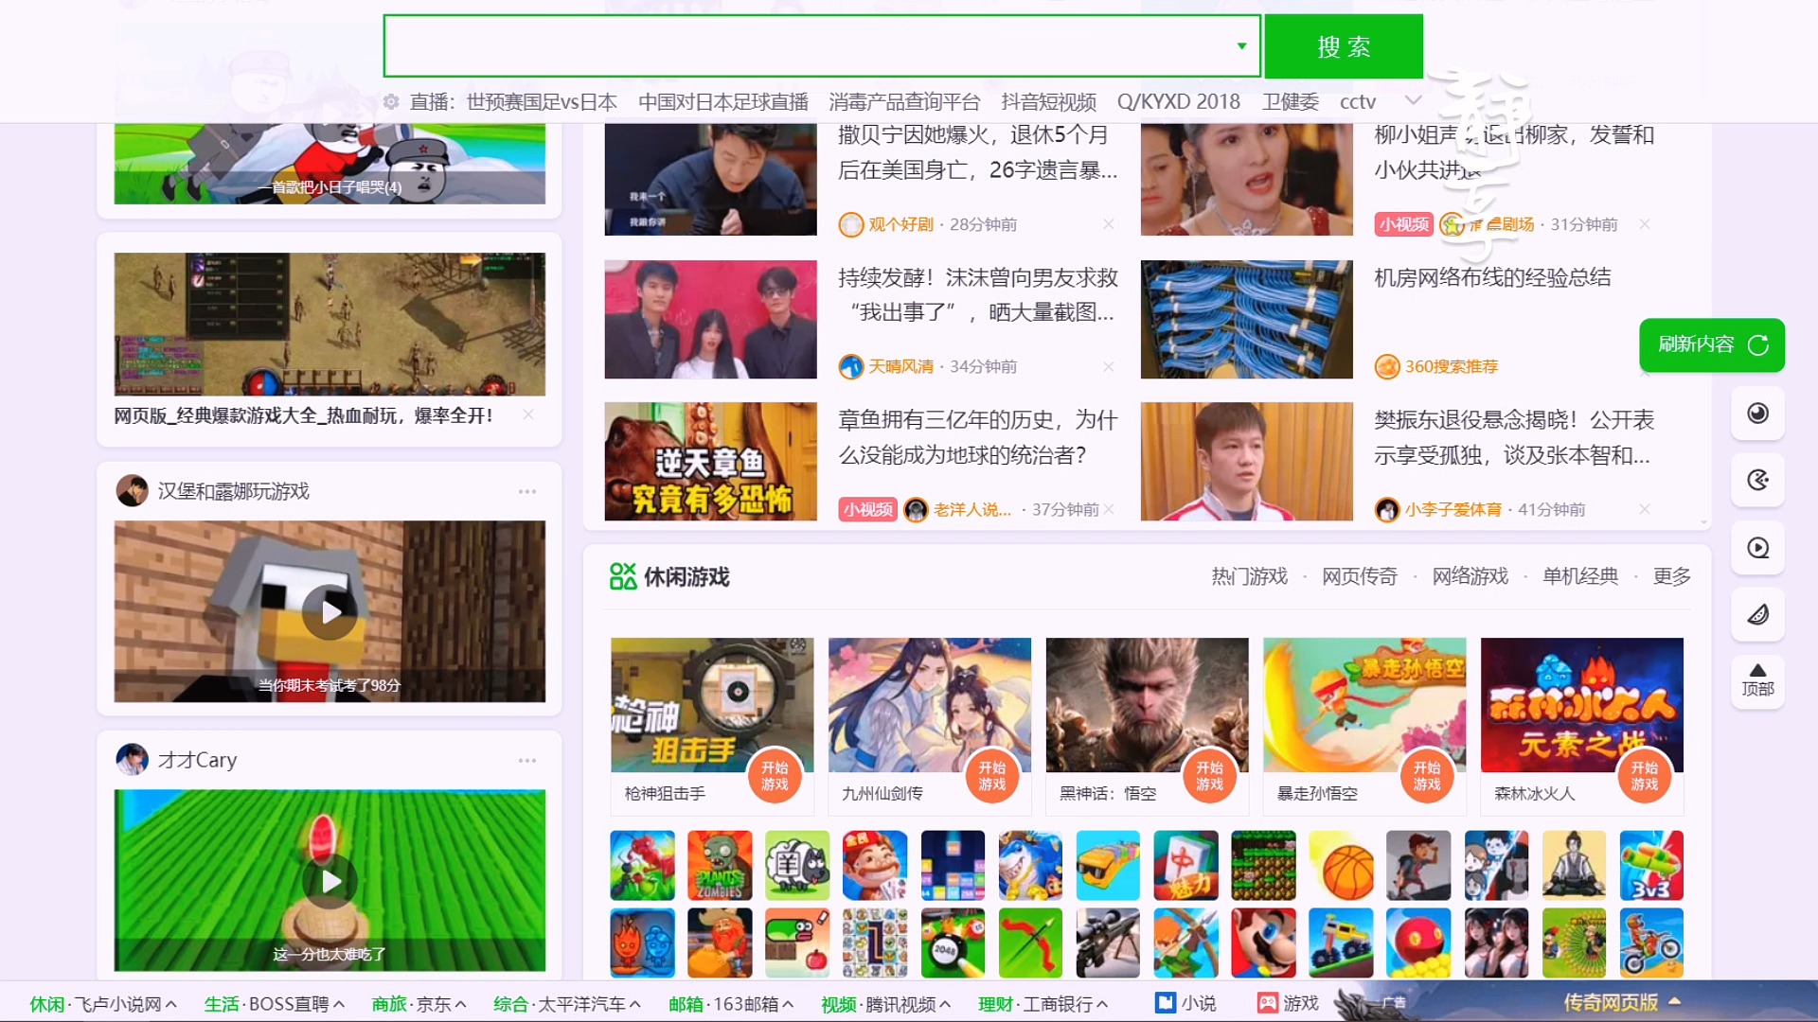Click 顶部 to jump back to top
Image resolution: width=1818 pixels, height=1022 pixels.
tap(1757, 681)
